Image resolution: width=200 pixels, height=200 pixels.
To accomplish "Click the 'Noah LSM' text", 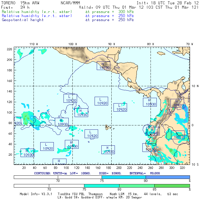I will (117, 194).
